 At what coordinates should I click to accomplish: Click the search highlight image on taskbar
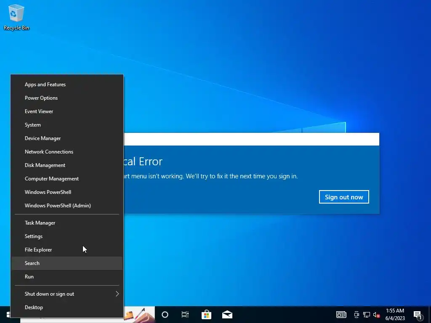click(x=139, y=315)
